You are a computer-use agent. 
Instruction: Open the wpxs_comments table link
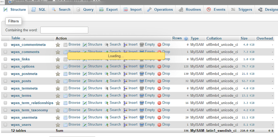click(25, 52)
